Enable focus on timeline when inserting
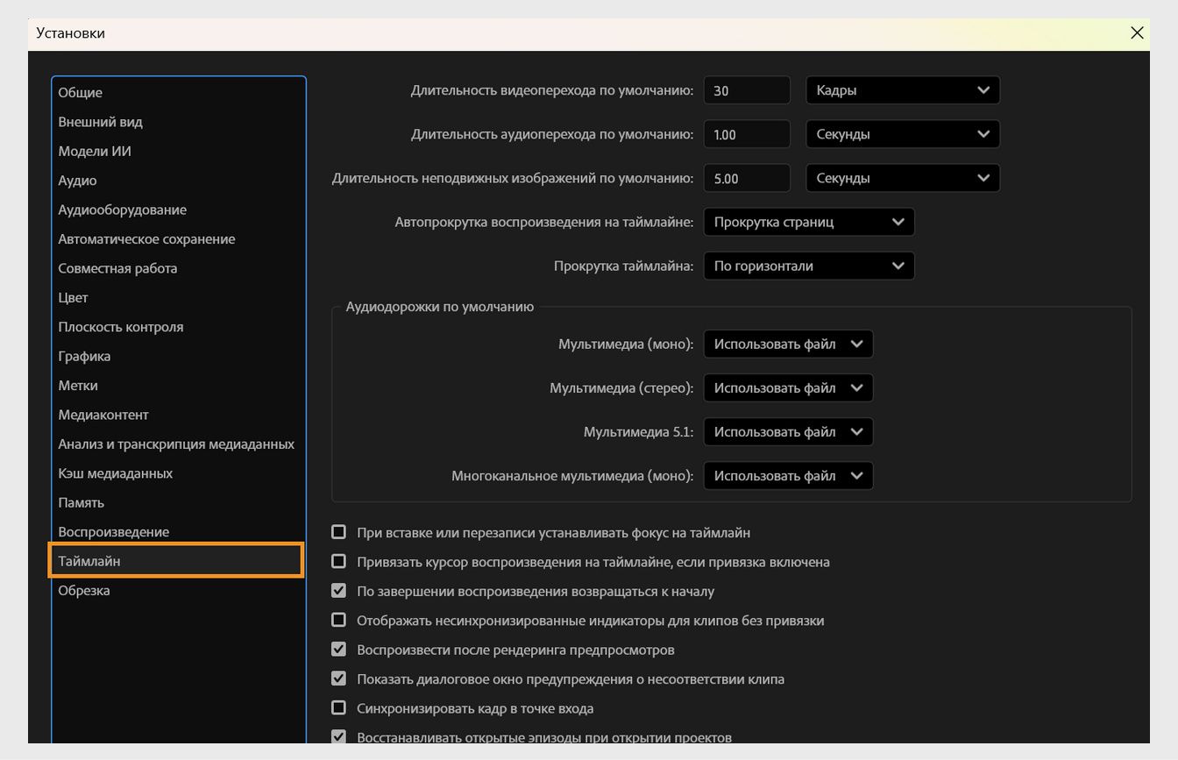The image size is (1178, 760). point(338,532)
